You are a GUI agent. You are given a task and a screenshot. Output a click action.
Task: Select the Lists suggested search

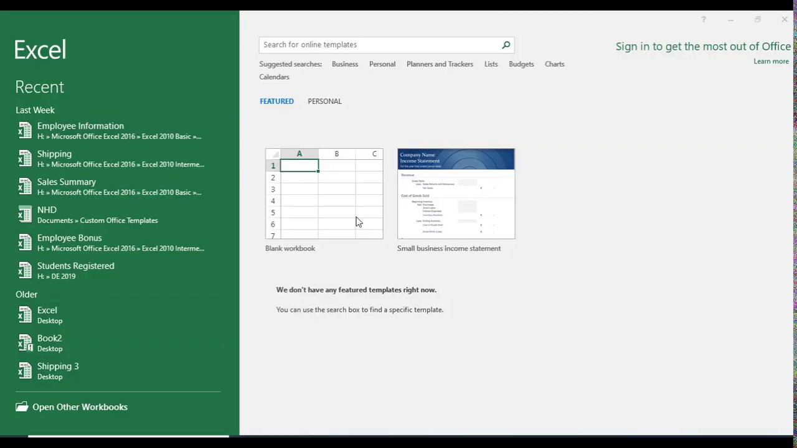491,64
